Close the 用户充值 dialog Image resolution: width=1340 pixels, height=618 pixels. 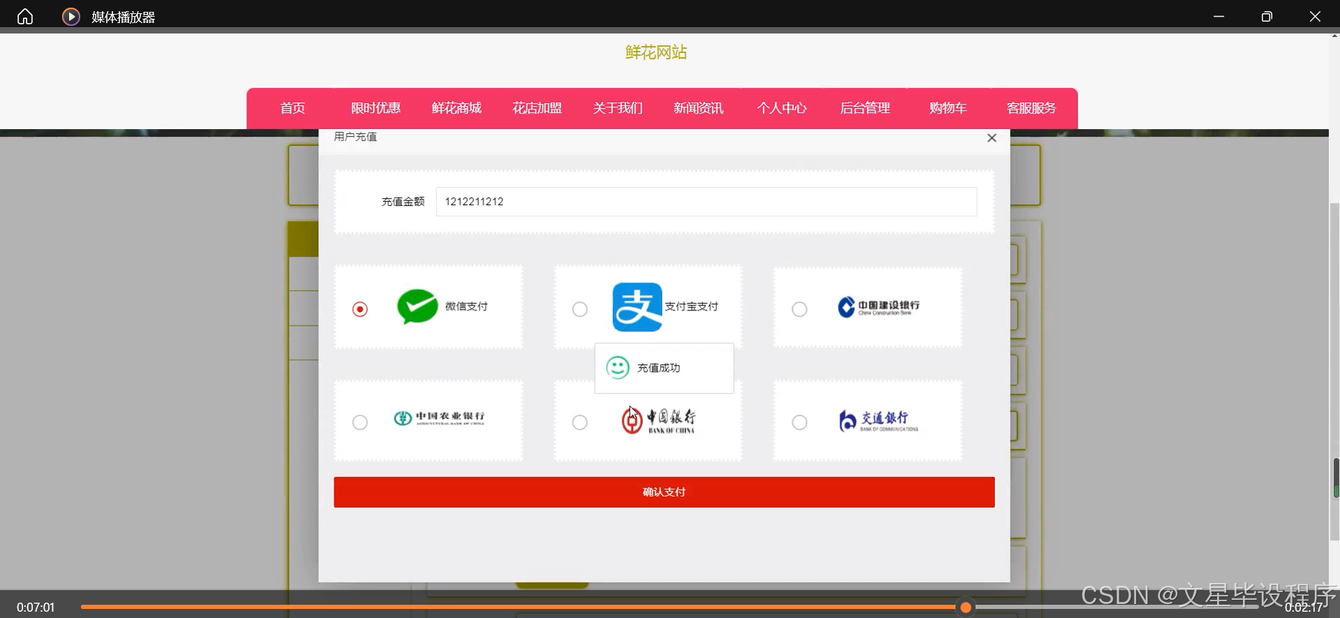[992, 138]
